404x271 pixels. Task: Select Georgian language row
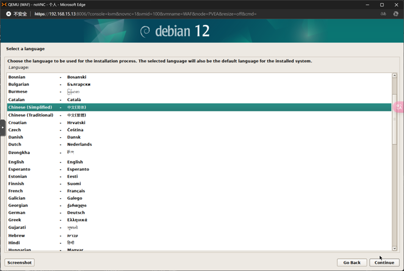tap(199, 205)
